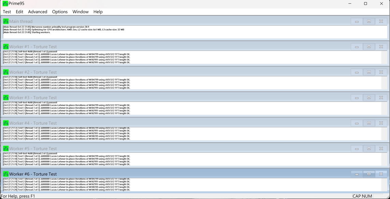Maximize the Worker #3 Torture Test window
The image size is (390, 199).
click(x=369, y=97)
